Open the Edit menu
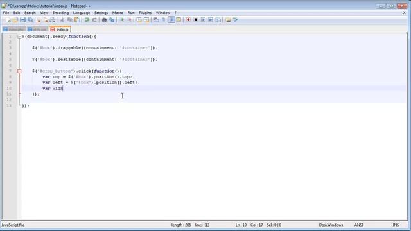This screenshot has width=411, height=231. (x=17, y=13)
